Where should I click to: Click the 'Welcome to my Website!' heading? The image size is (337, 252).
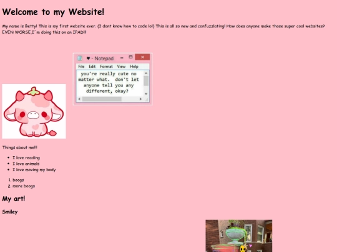tap(53, 12)
